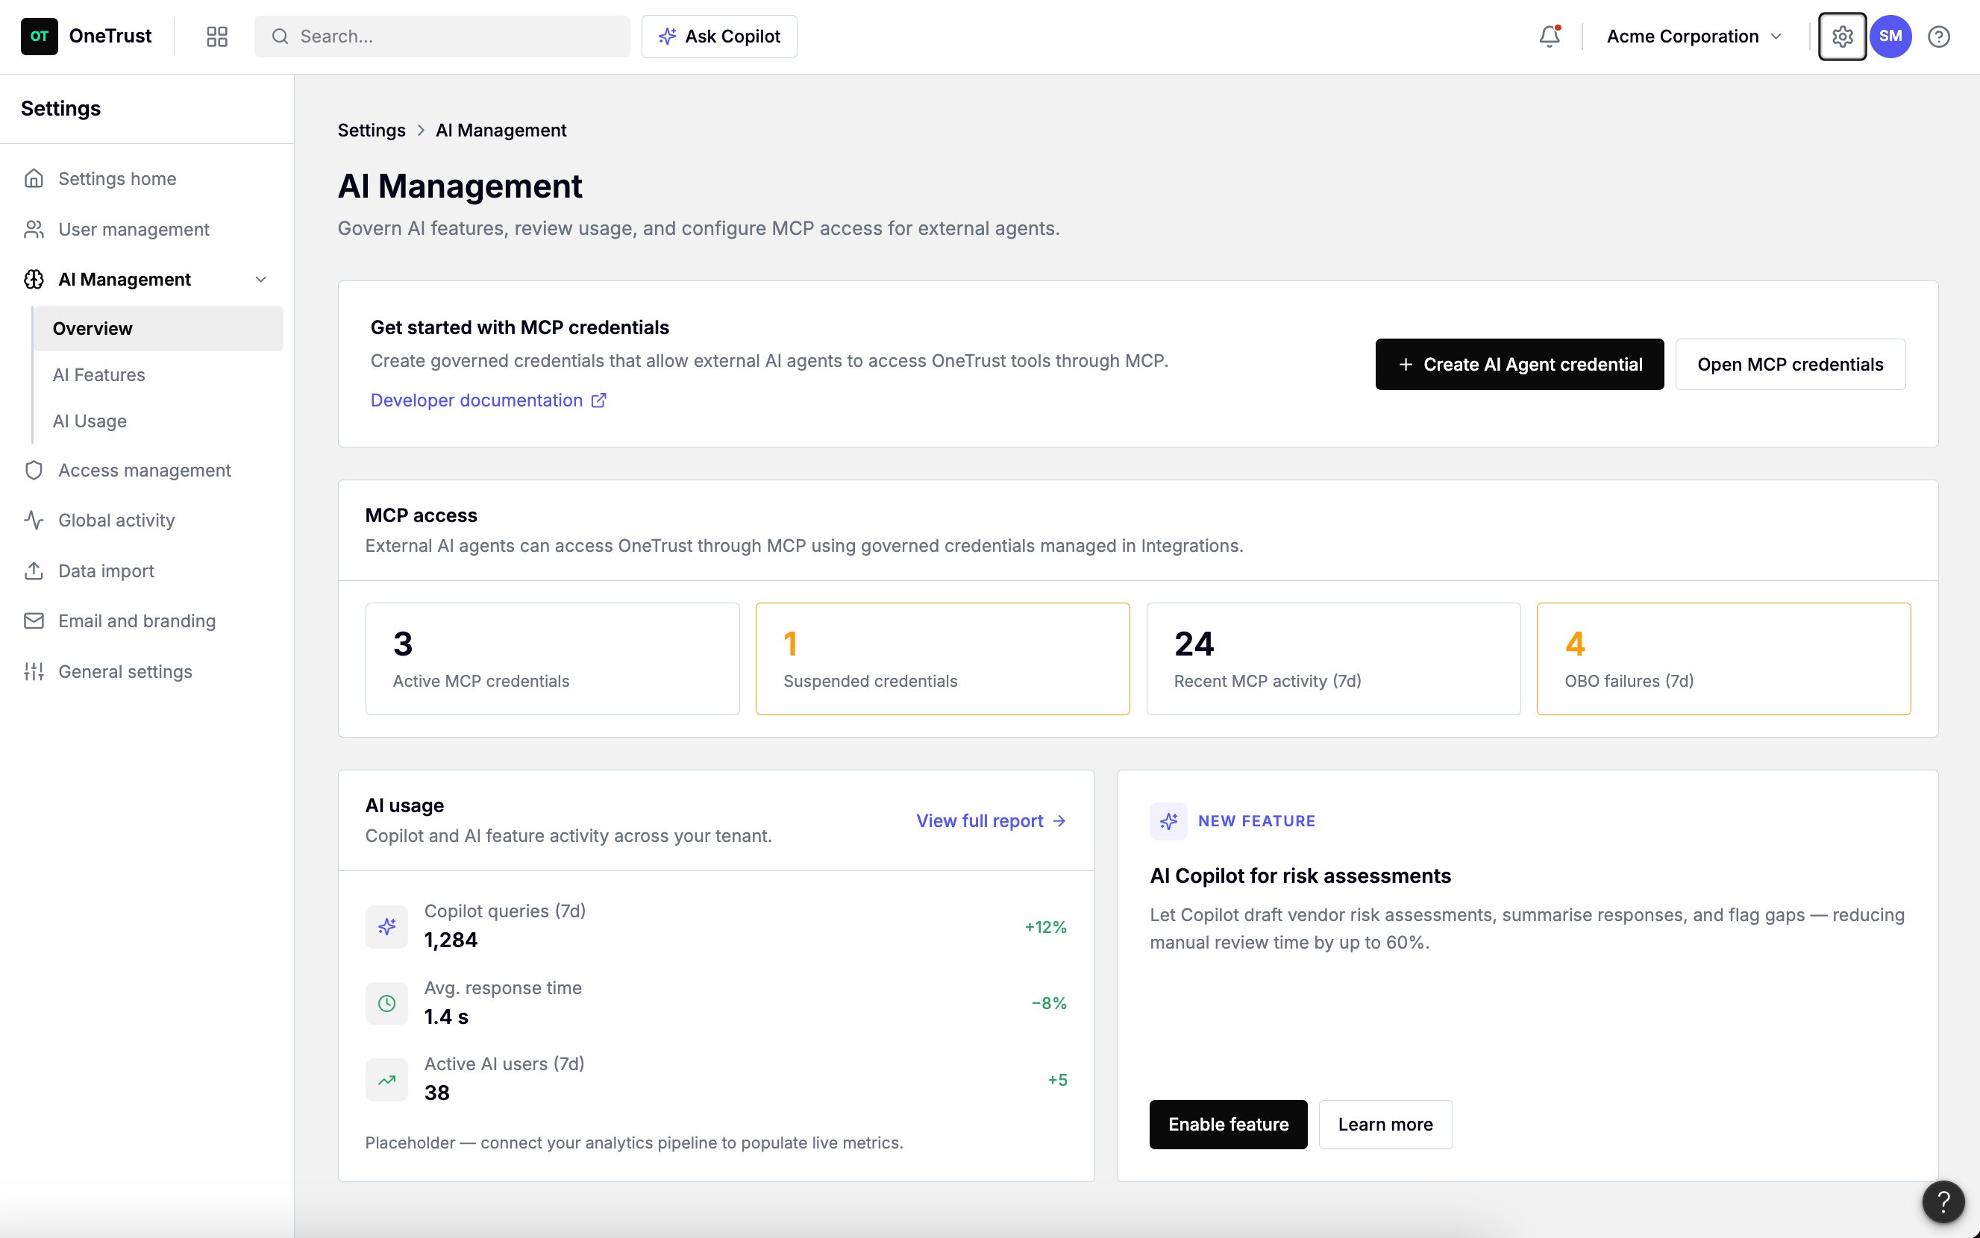Click Enable feature button
1980x1238 pixels.
[1228, 1124]
